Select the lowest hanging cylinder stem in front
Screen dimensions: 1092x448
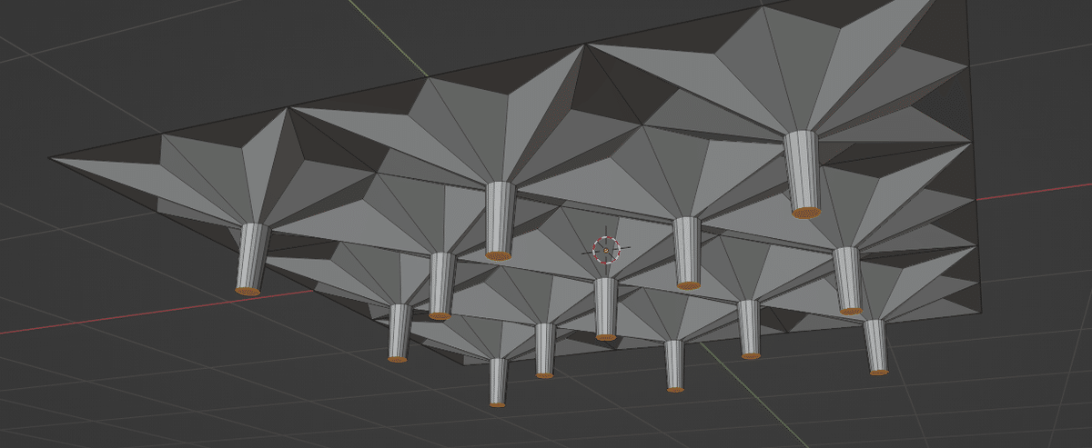click(498, 382)
